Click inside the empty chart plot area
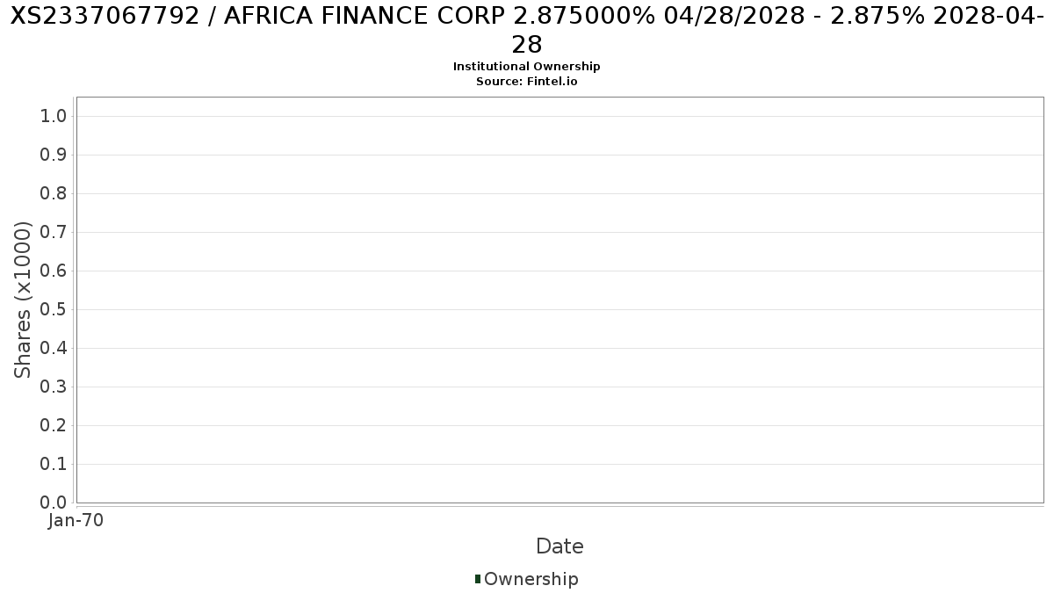 coord(559,300)
